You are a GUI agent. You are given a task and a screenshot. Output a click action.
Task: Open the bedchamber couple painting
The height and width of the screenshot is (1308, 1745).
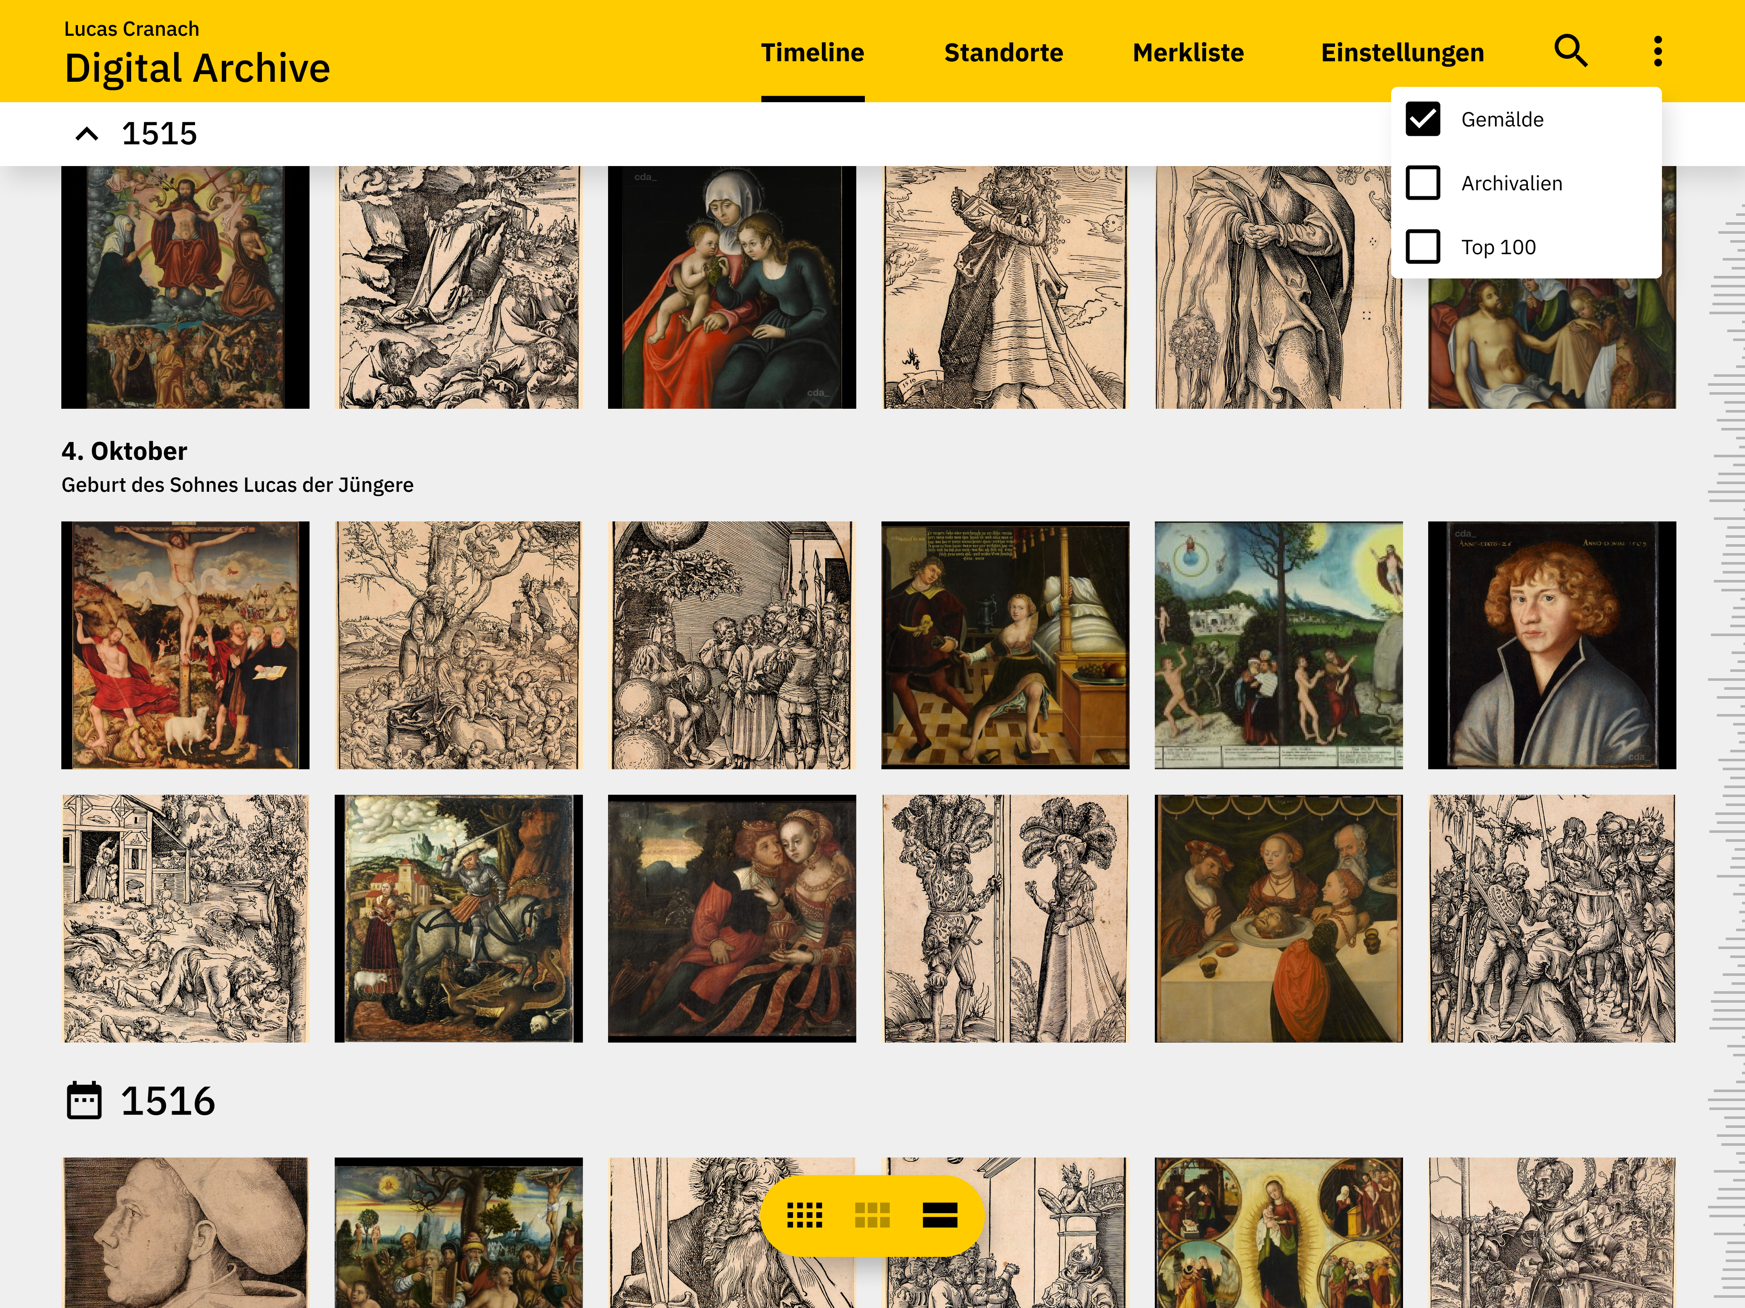[x=1005, y=645]
